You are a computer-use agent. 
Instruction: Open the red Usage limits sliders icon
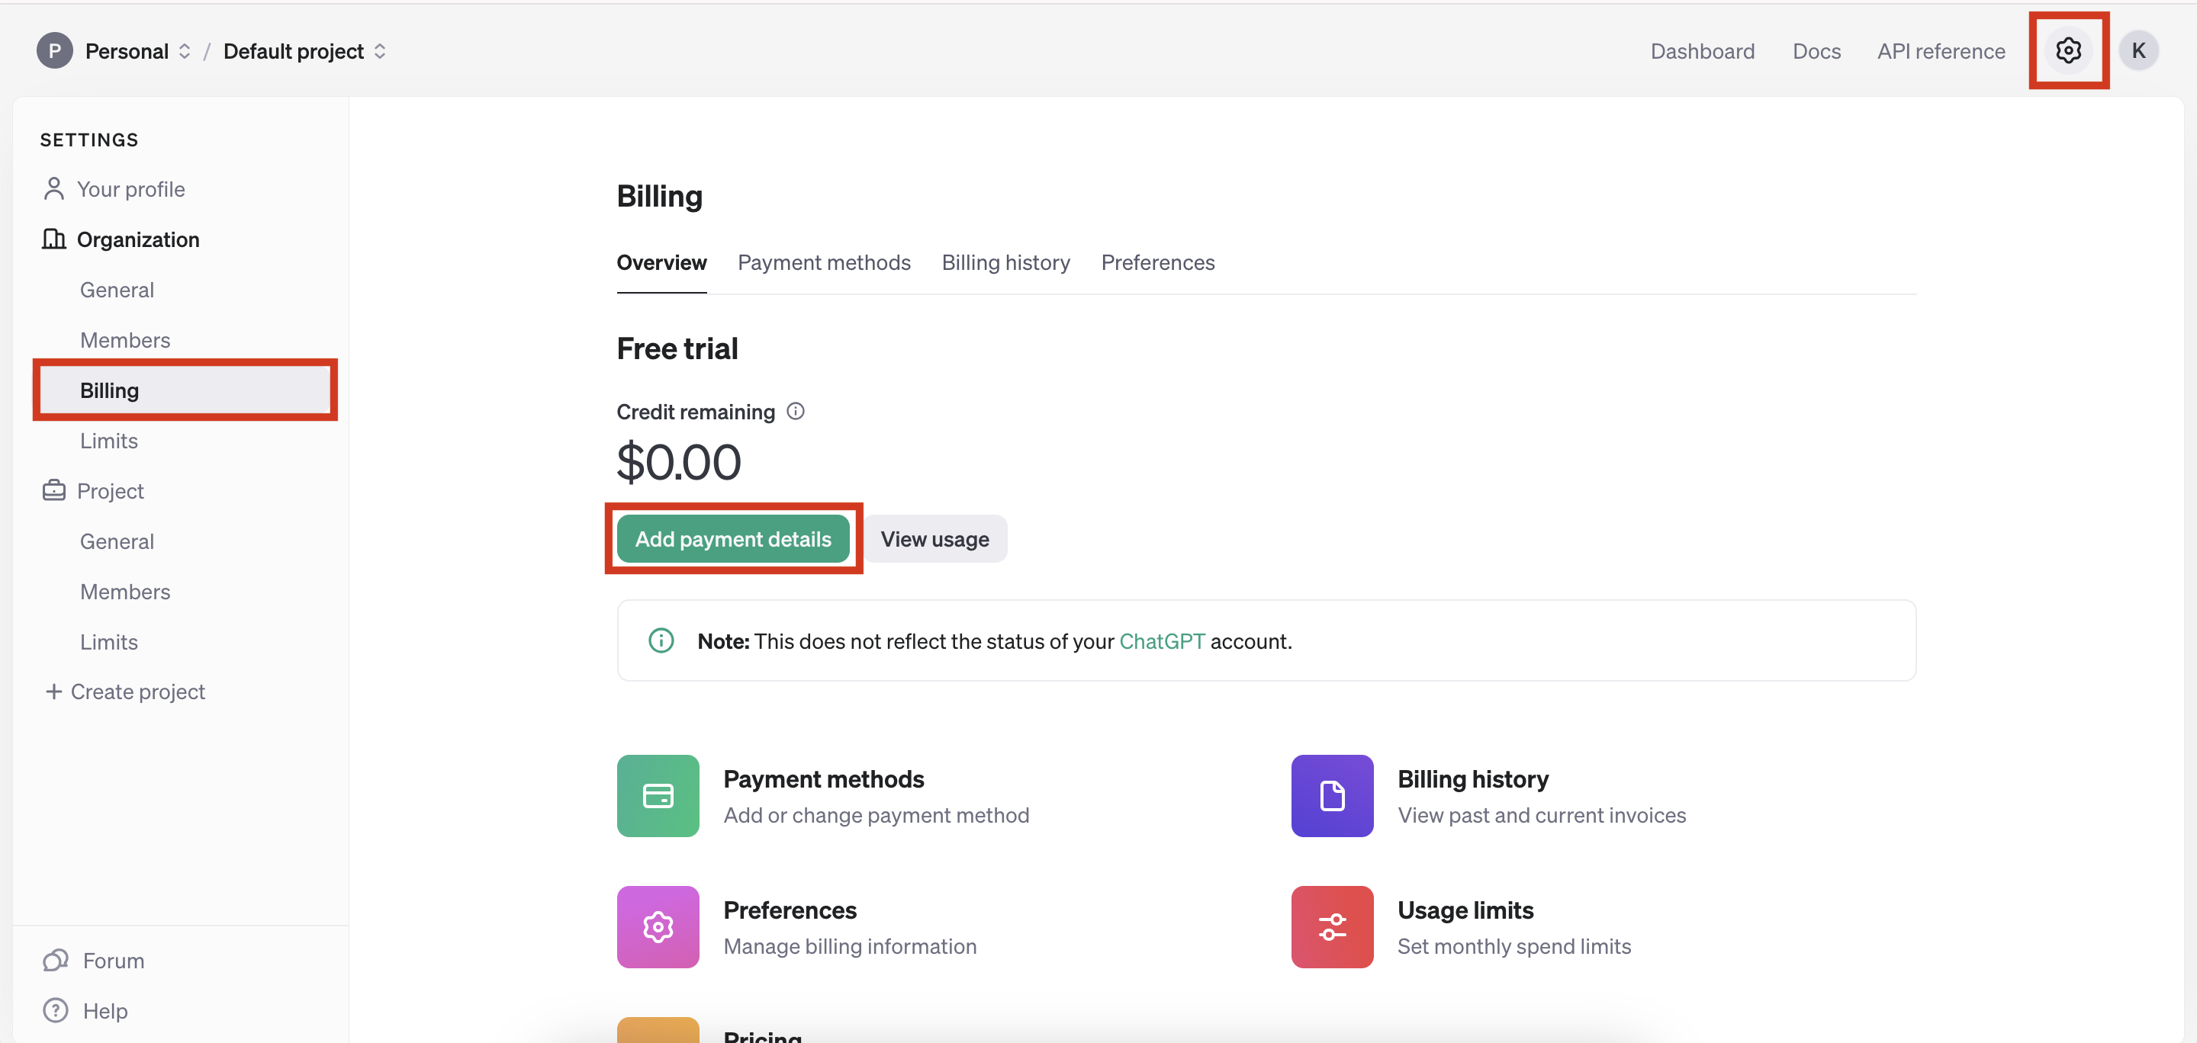pos(1331,926)
